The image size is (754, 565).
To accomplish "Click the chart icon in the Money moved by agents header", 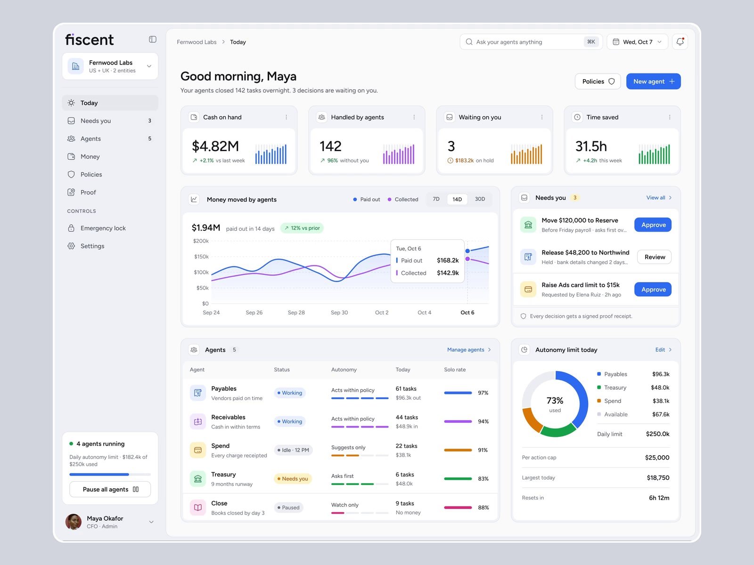I will [194, 199].
